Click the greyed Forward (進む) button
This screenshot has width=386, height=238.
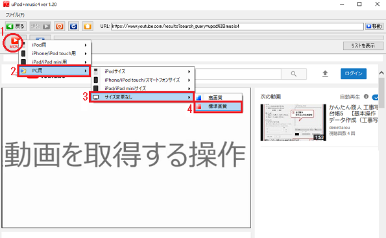(40, 26)
